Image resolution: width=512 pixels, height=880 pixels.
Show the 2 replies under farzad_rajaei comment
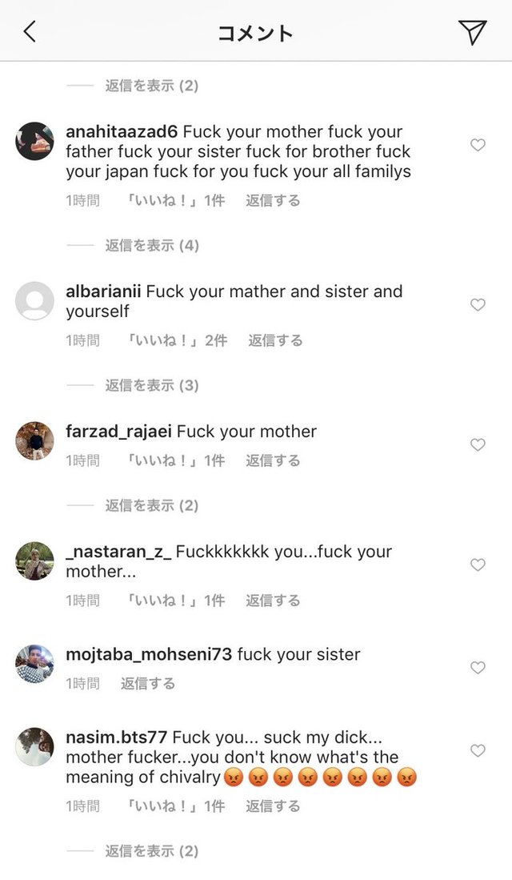152,506
